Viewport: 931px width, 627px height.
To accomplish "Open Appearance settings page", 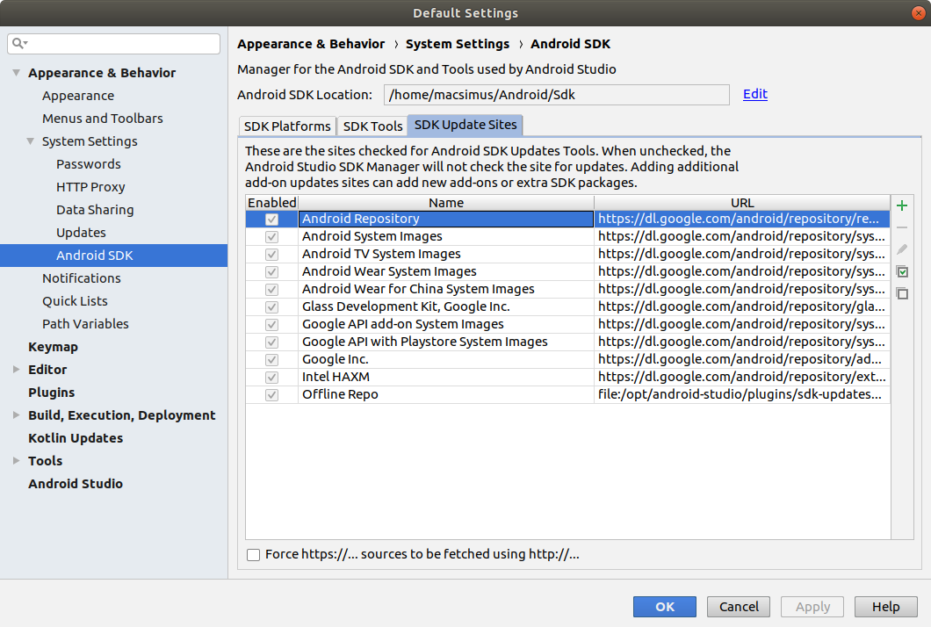I will (78, 96).
